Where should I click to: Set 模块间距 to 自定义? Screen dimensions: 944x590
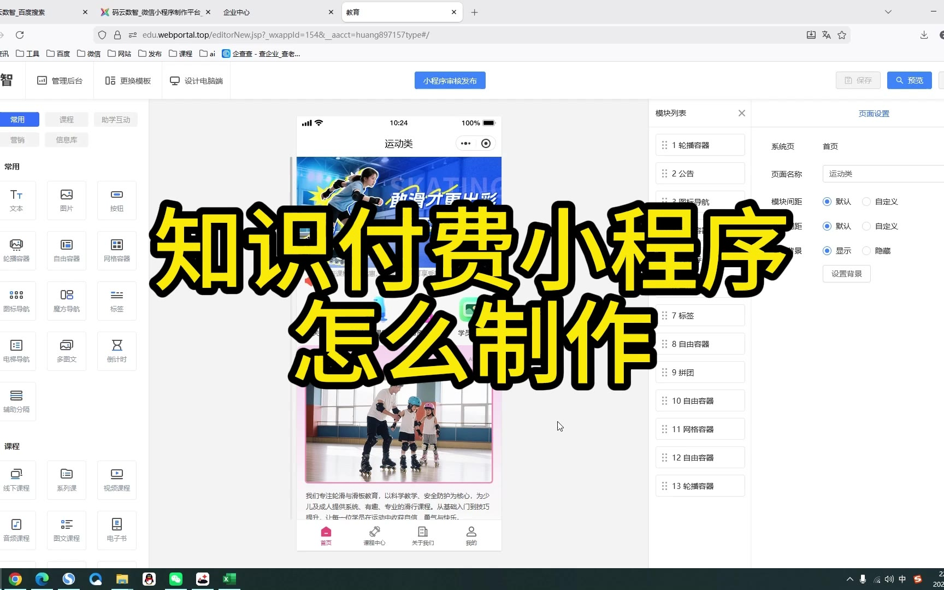(x=866, y=202)
